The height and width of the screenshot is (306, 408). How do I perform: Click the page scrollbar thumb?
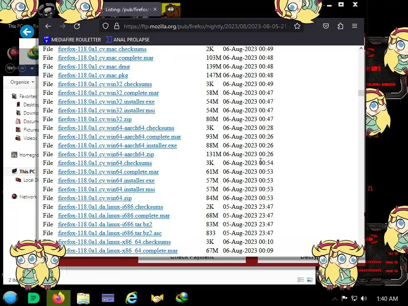point(361,93)
